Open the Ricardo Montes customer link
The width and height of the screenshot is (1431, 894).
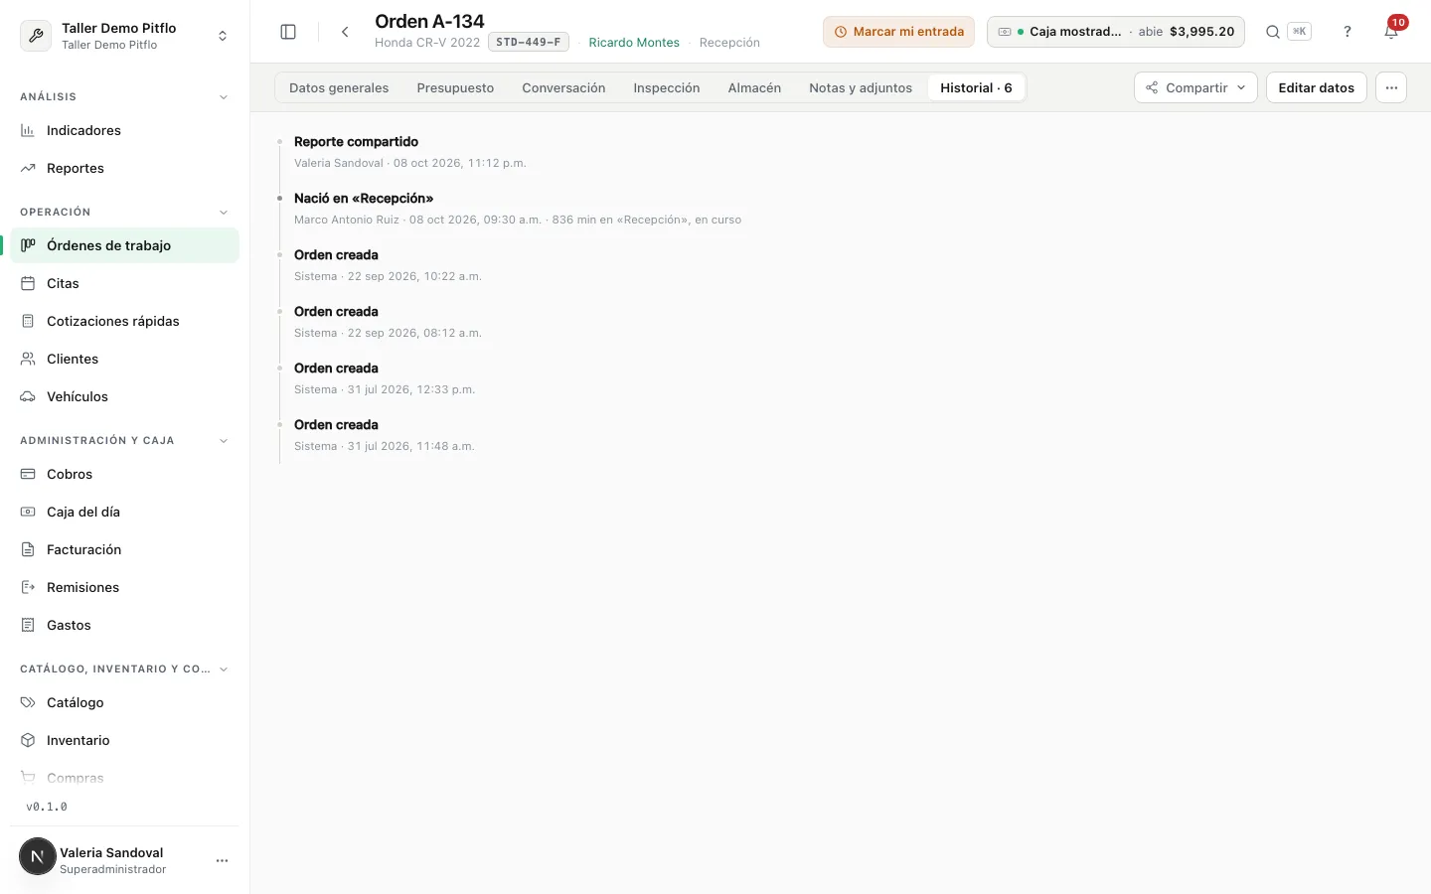(x=634, y=43)
